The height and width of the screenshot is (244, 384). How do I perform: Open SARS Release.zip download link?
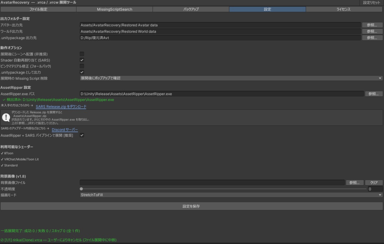61,106
